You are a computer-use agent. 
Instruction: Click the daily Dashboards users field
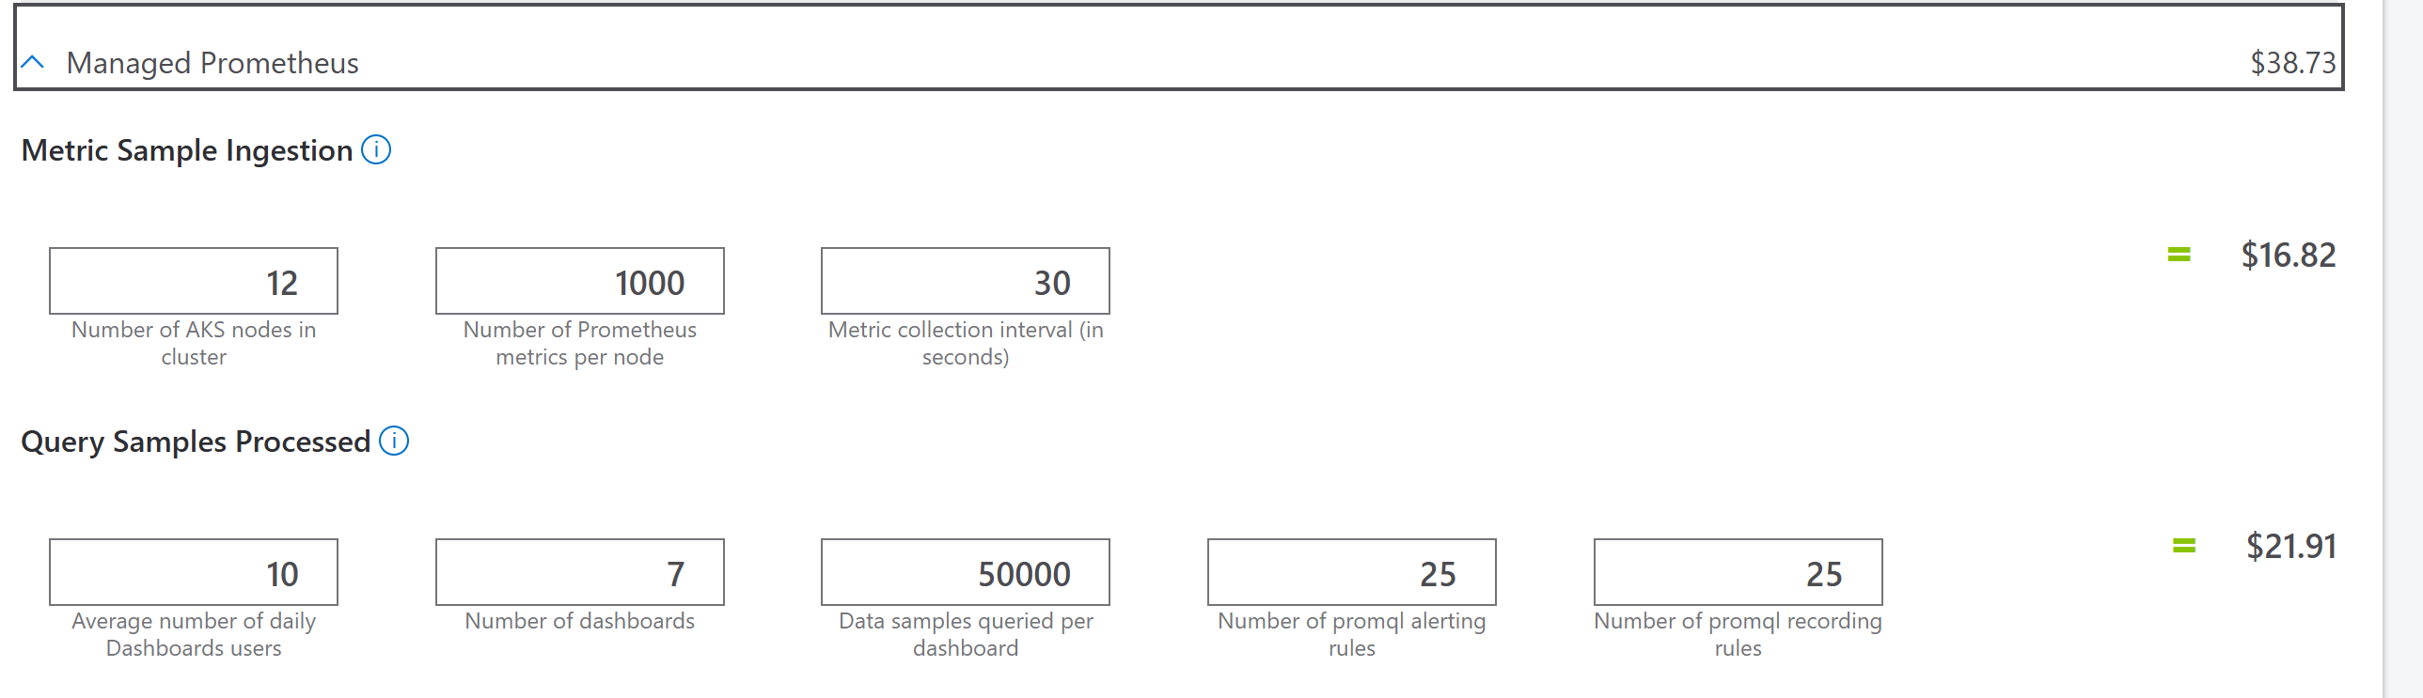(194, 573)
